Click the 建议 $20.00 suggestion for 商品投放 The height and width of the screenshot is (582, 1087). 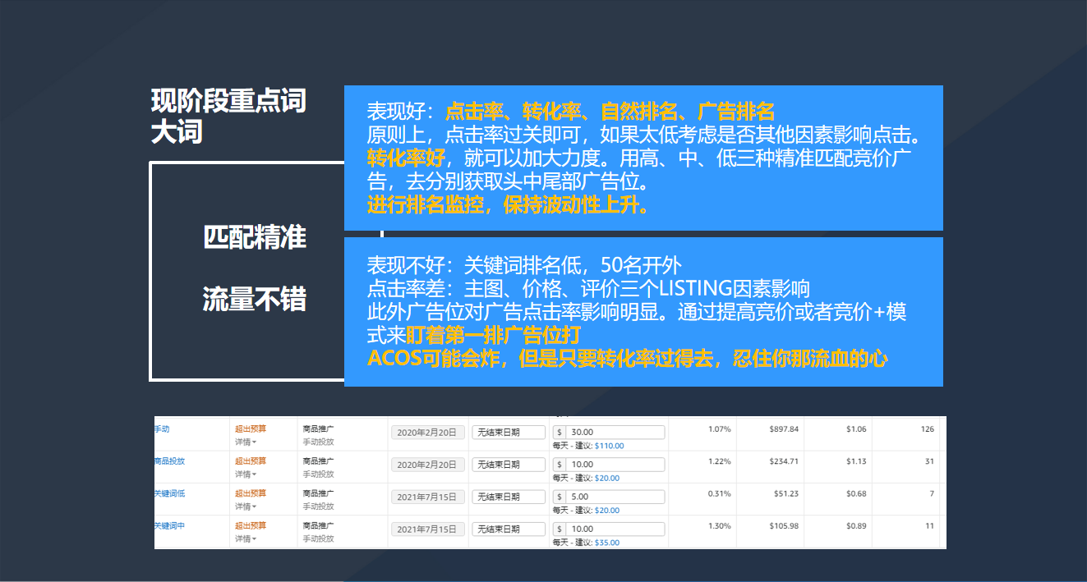pyautogui.click(x=606, y=478)
